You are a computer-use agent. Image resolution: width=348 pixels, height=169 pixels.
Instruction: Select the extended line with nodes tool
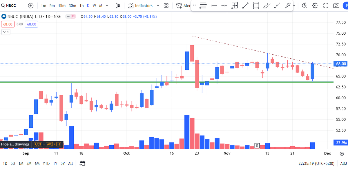coord(277,5)
